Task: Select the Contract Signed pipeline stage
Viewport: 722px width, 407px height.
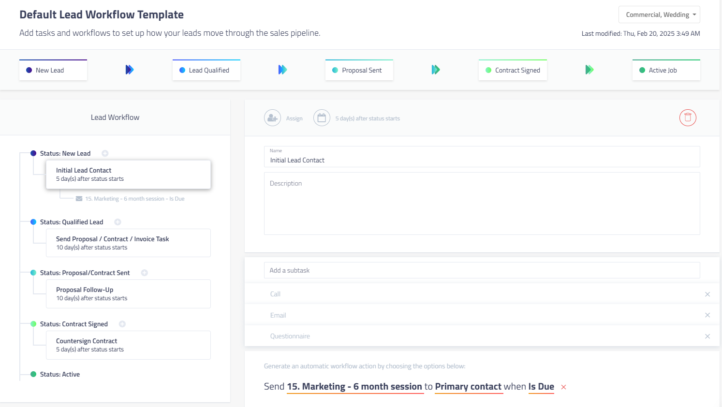Action: pos(513,70)
